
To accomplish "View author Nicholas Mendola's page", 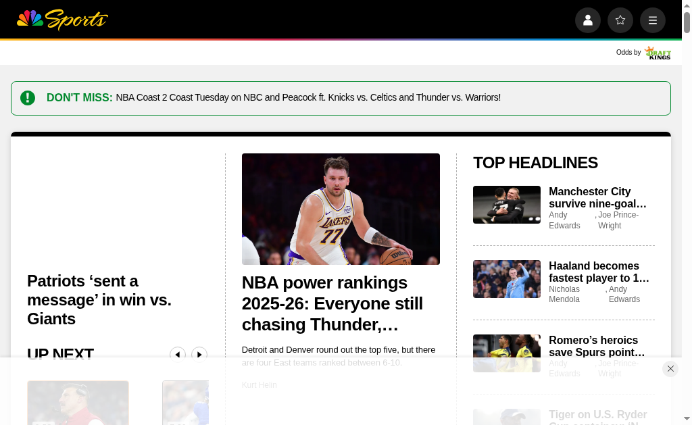I will tap(564, 294).
